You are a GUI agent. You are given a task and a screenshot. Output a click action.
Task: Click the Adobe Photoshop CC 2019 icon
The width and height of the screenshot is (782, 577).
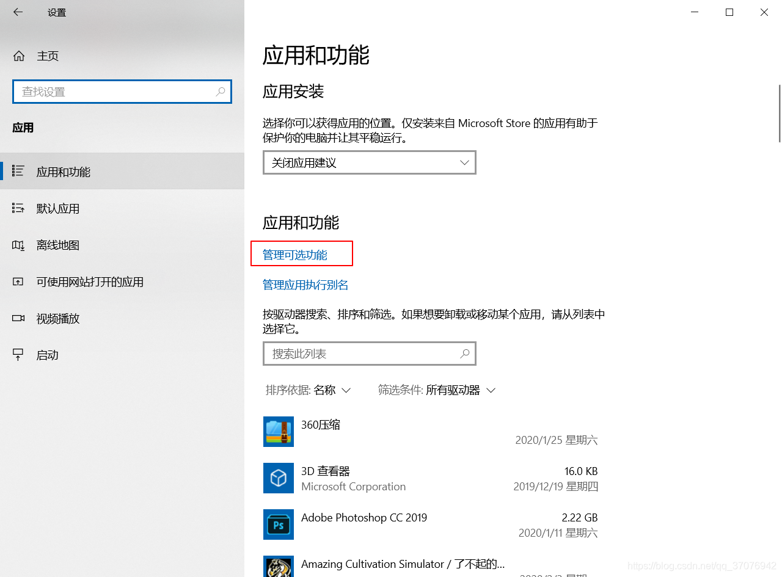[279, 524]
